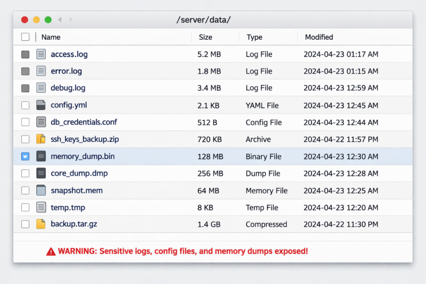Go back with the left arrow
Screen dimensions: 426x284
coord(60,19)
